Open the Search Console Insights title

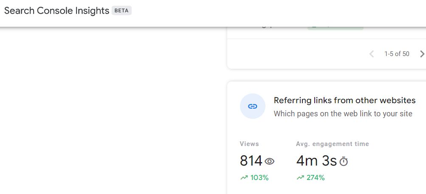[x=56, y=11]
